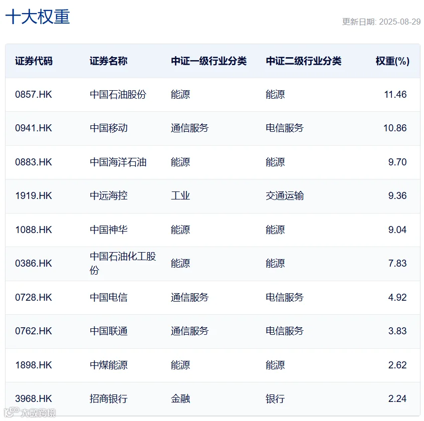Select security code 0941.HK
The height and width of the screenshot is (421, 424).
(34, 128)
